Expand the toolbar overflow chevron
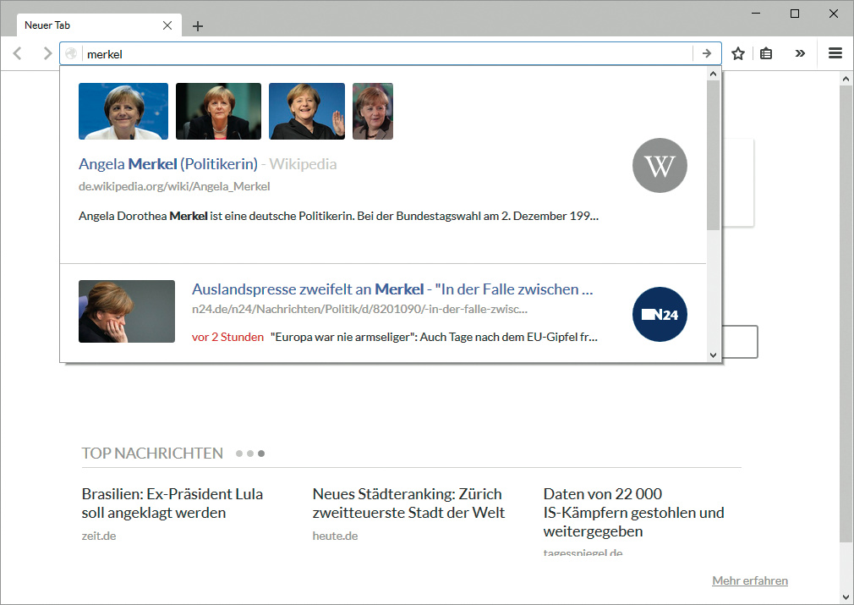Image resolution: width=854 pixels, height=605 pixels. (x=800, y=53)
